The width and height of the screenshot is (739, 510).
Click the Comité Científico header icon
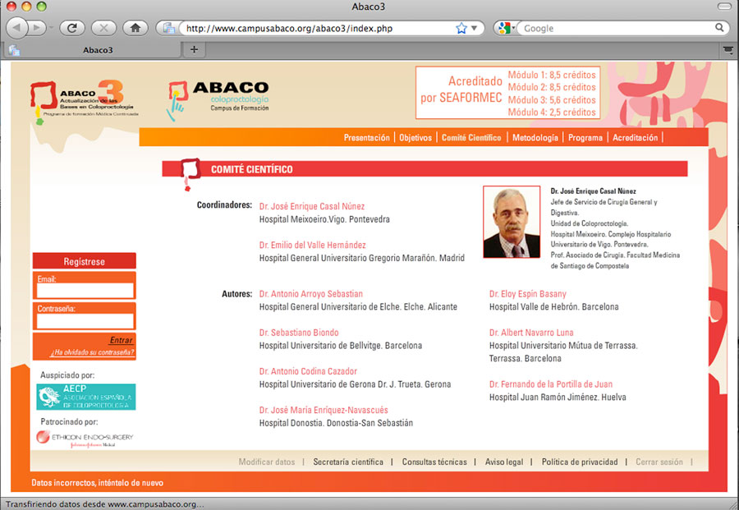pyautogui.click(x=190, y=173)
